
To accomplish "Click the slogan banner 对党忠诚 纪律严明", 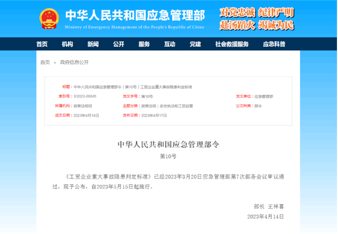I will (256, 12).
